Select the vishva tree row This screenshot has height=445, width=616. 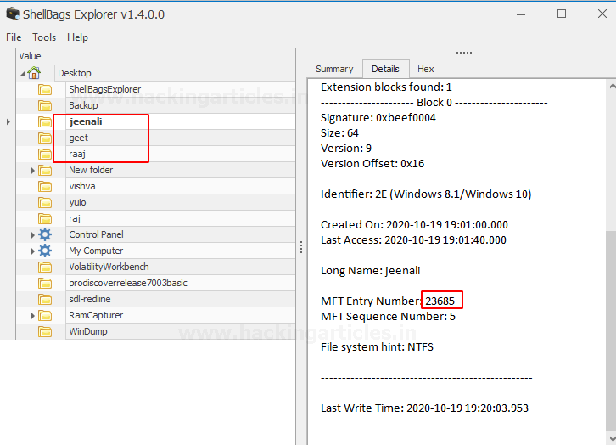click(x=181, y=186)
